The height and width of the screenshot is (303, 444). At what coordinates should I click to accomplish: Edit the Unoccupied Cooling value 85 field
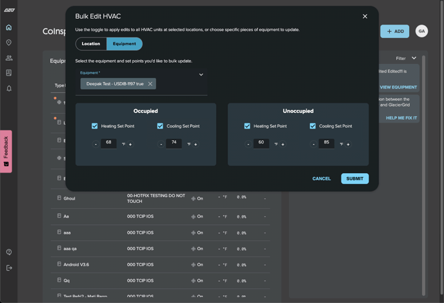pyautogui.click(x=327, y=143)
